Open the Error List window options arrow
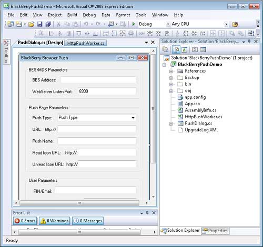This screenshot has height=247, width=263. tap(141, 213)
